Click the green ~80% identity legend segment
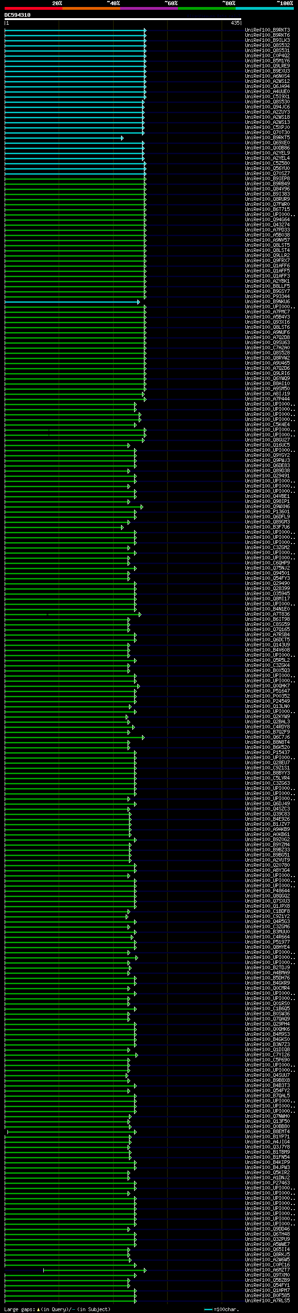The width and height of the screenshot is (298, 1313). click(206, 8)
